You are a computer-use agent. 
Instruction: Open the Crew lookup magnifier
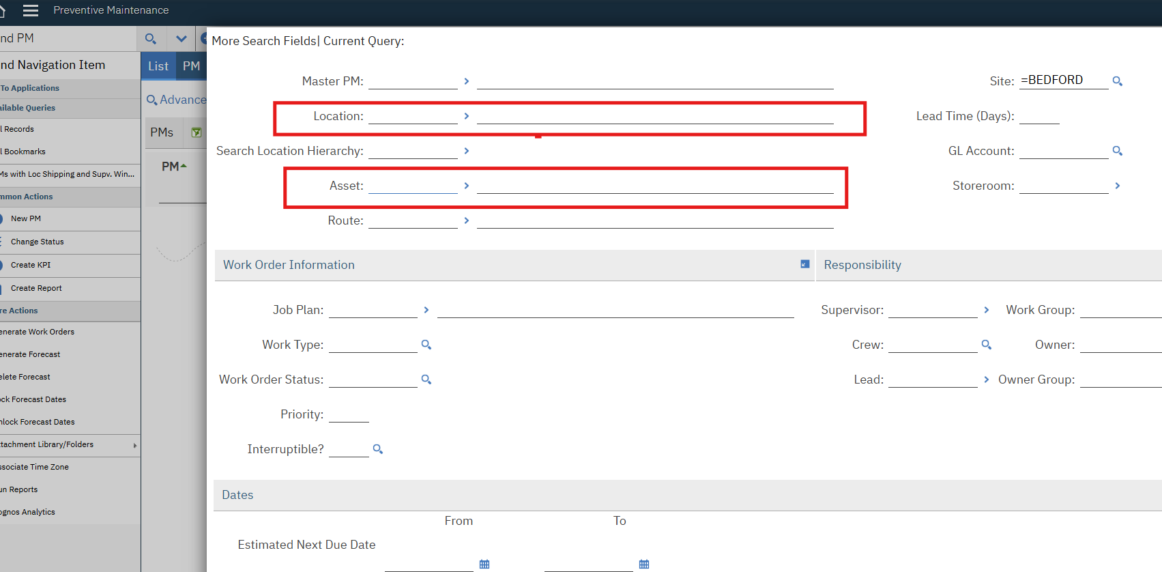pos(986,345)
